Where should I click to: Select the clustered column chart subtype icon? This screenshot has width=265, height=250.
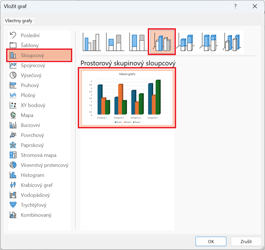click(x=92, y=42)
